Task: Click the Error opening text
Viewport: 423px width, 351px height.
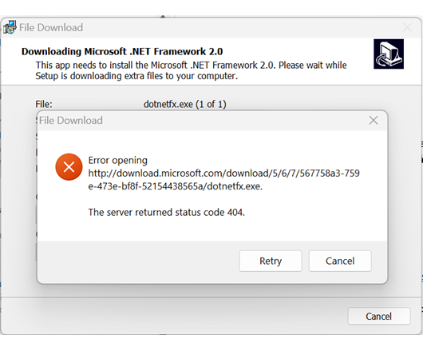Action: (x=117, y=160)
